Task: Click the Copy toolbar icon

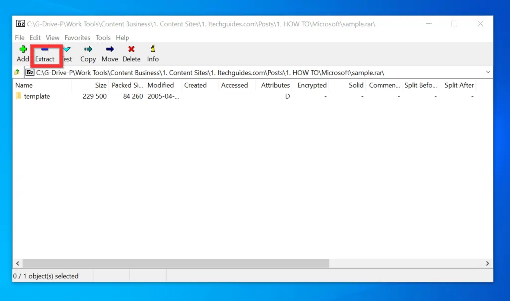Action: point(88,50)
